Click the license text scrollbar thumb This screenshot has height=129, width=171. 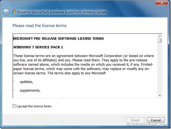160,41
